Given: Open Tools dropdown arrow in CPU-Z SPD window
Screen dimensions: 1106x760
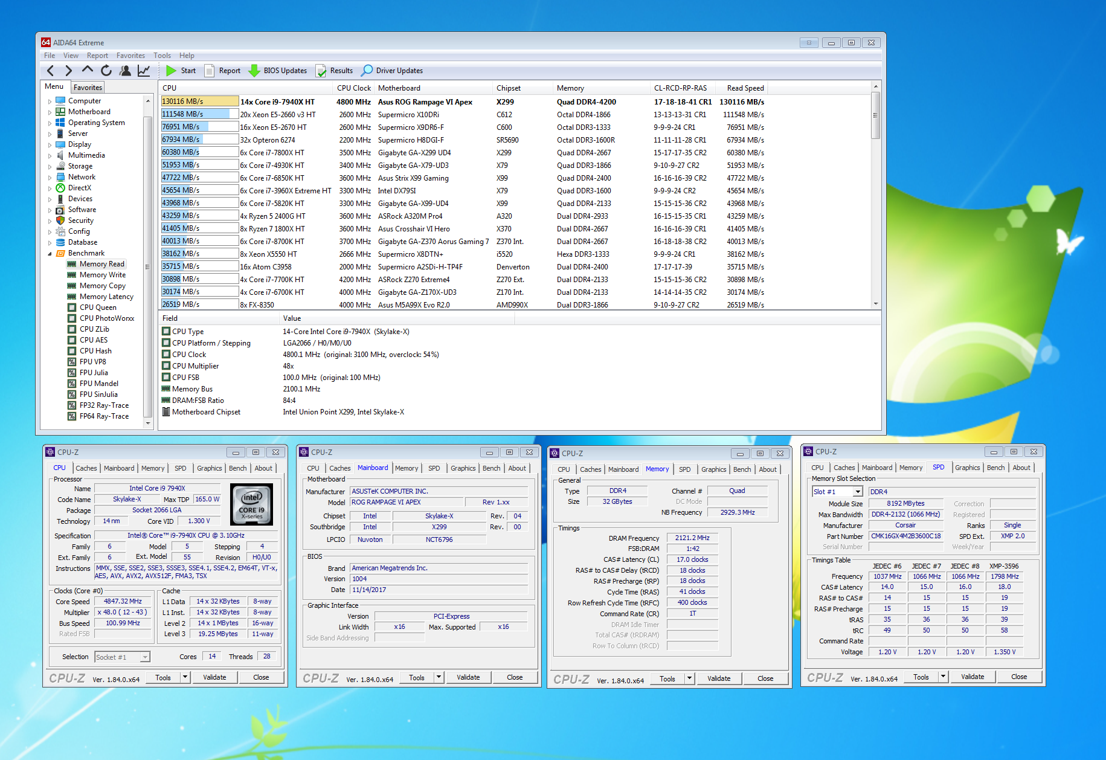Looking at the screenshot, I should click(944, 677).
